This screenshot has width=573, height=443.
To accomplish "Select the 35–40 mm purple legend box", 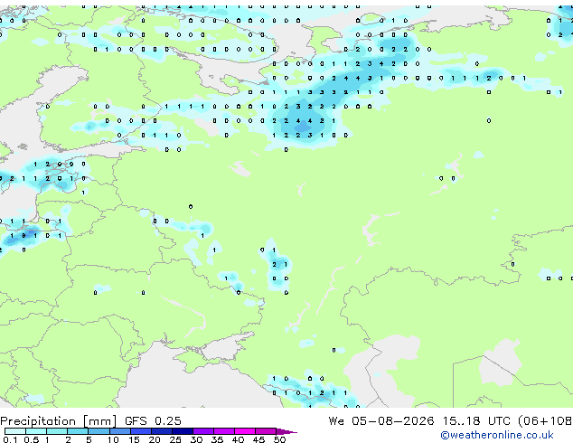I will [x=223, y=431].
